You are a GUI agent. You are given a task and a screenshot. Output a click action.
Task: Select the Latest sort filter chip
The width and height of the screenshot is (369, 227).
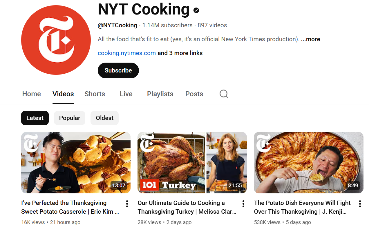pyautogui.click(x=35, y=118)
